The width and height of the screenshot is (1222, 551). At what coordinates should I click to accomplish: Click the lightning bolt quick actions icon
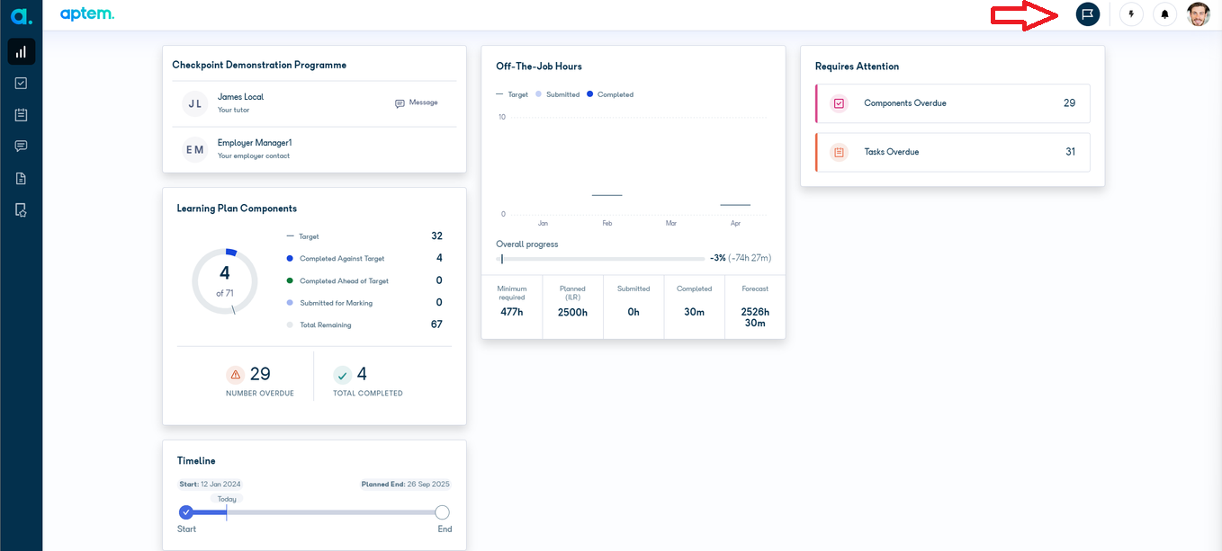1132,14
